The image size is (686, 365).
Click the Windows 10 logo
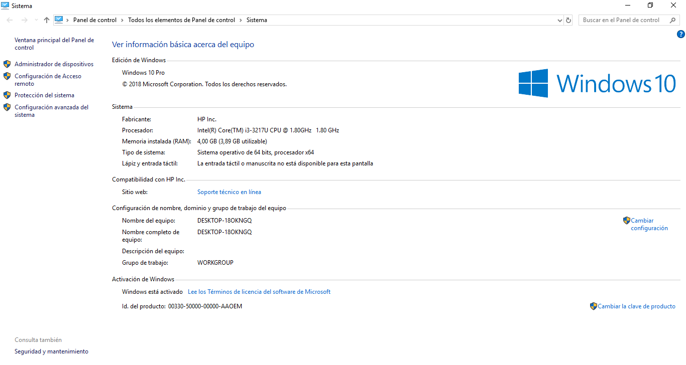point(597,83)
